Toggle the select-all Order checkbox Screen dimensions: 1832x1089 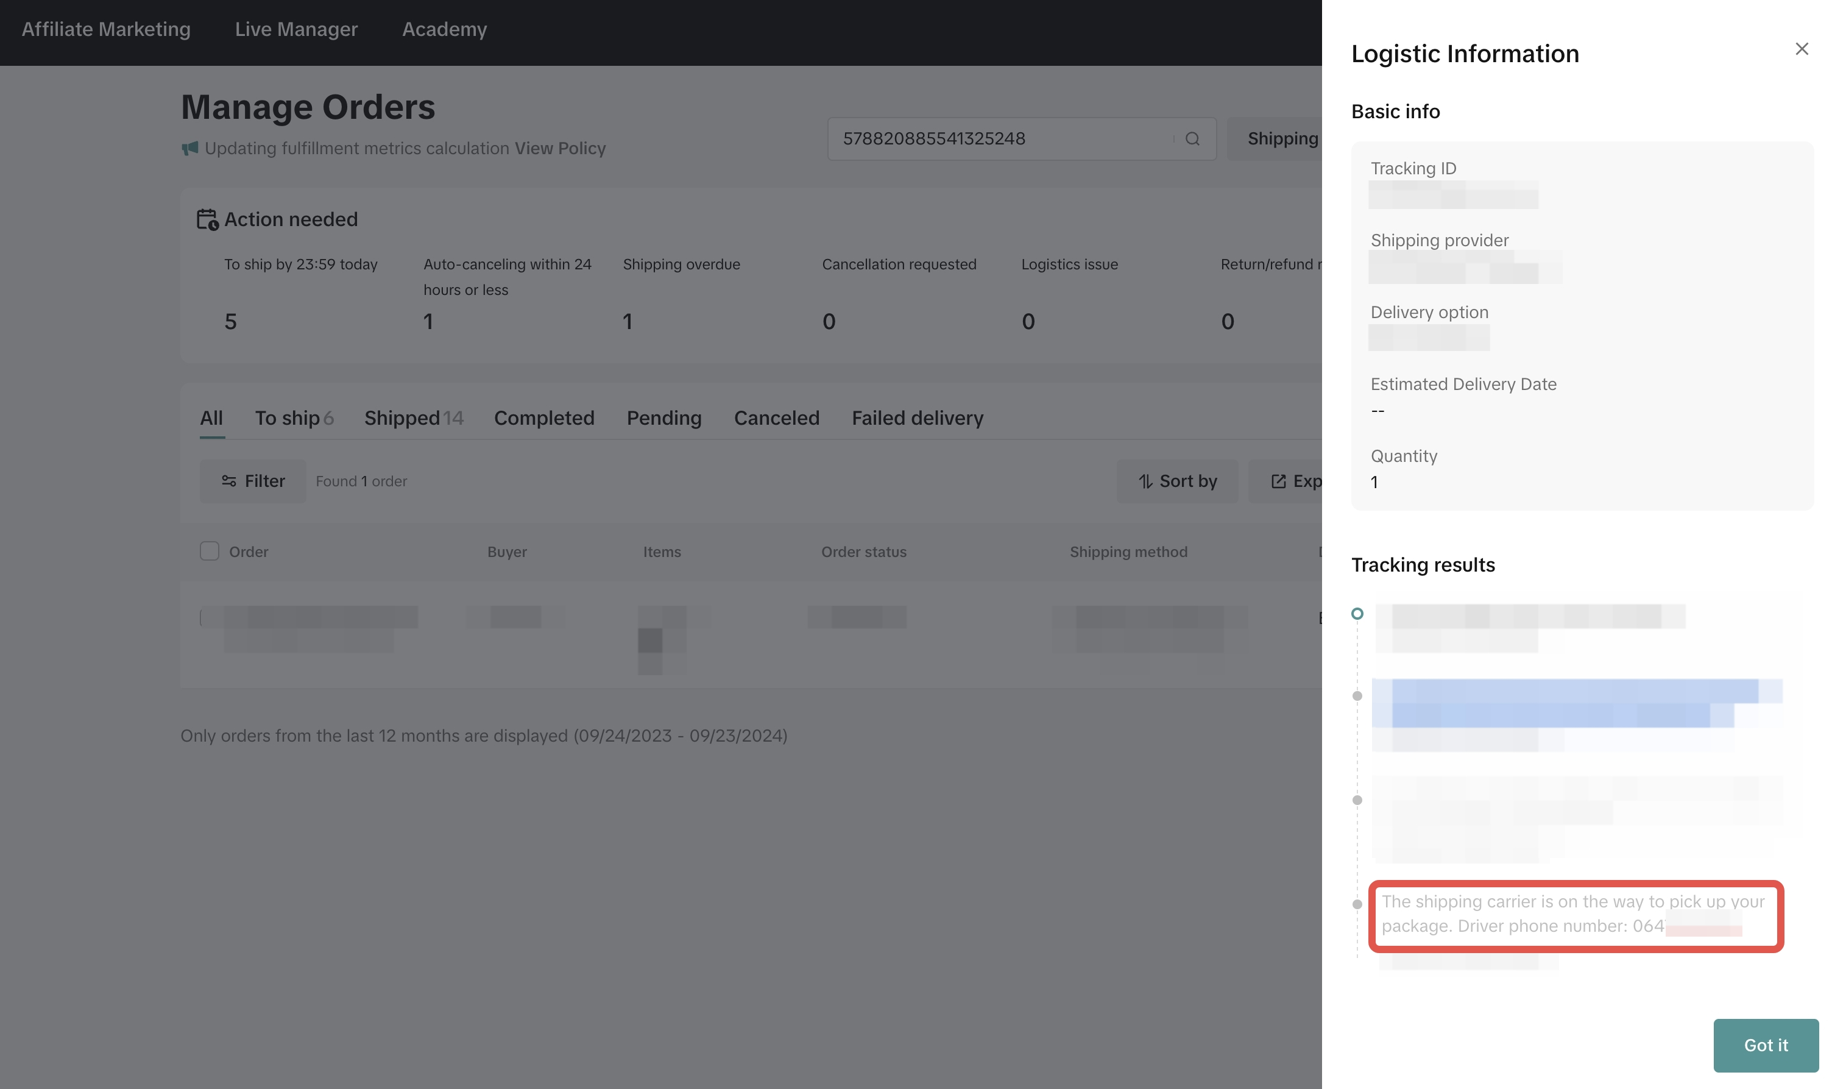point(210,551)
